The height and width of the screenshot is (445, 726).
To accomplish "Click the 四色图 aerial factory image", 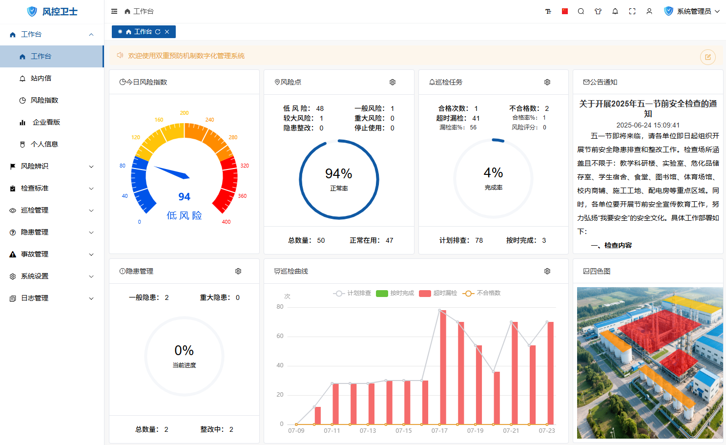I will pos(649,362).
